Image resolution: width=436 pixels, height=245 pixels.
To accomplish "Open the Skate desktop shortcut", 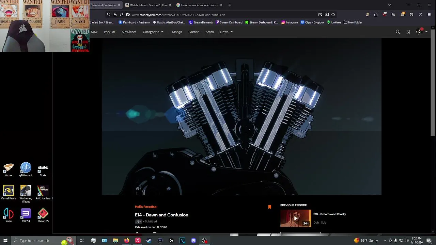I will pos(43,170).
